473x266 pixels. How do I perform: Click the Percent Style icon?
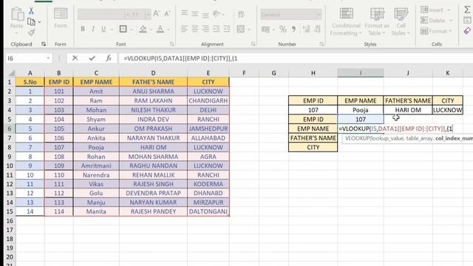click(x=282, y=30)
